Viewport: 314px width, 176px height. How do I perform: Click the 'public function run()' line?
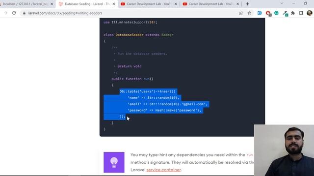coord(132,79)
